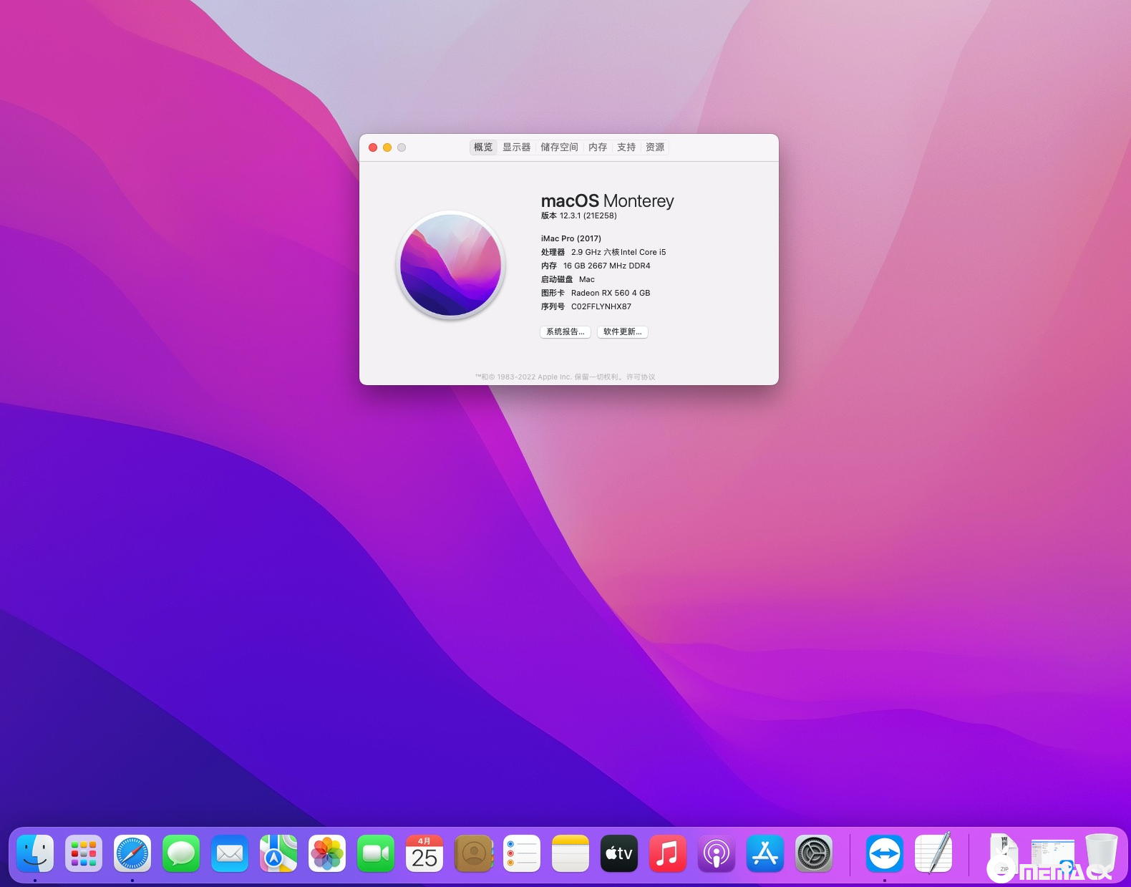Click the Monterey round logo image
Viewport: 1131px width, 887px height.
click(x=451, y=265)
